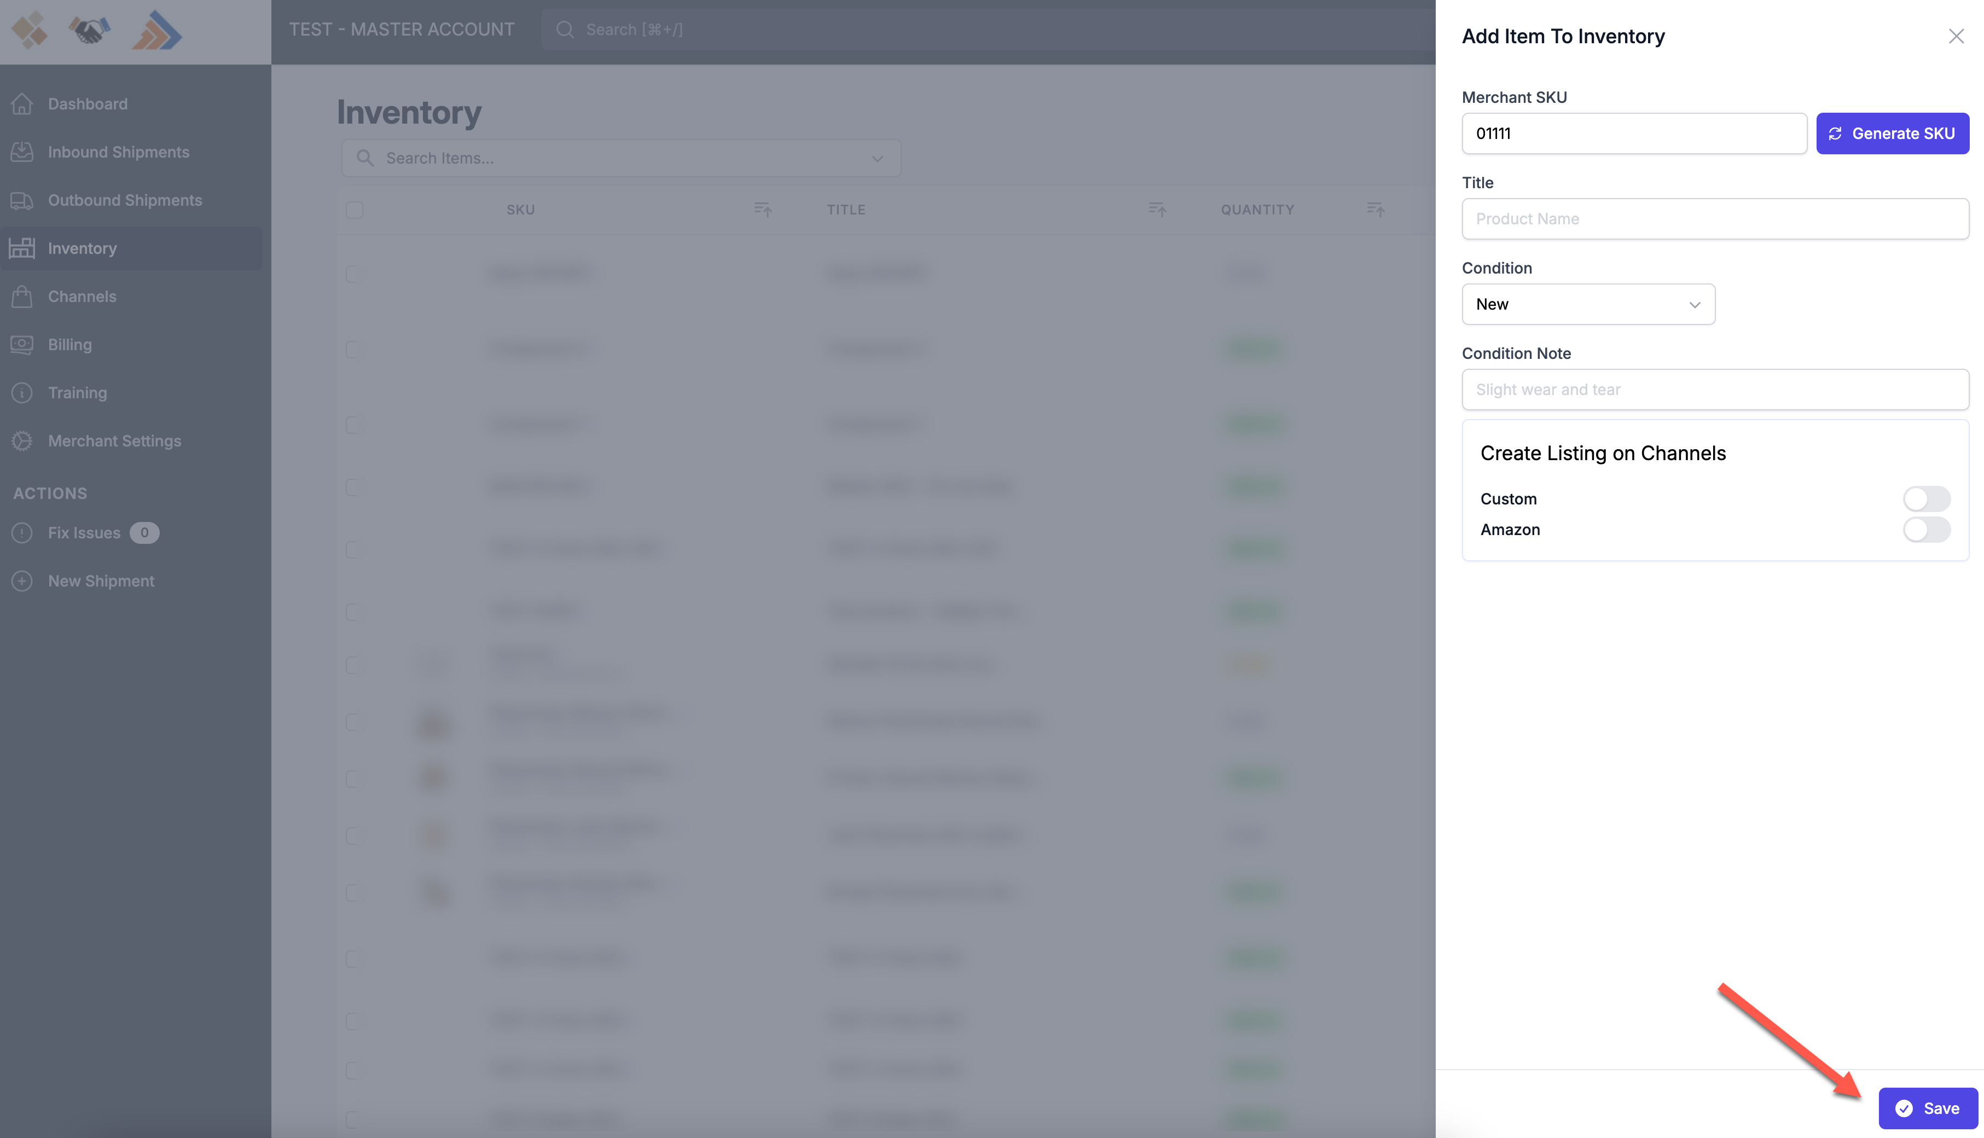Click the SKU column sort icon
Image resolution: width=1984 pixels, height=1138 pixels.
(763, 210)
